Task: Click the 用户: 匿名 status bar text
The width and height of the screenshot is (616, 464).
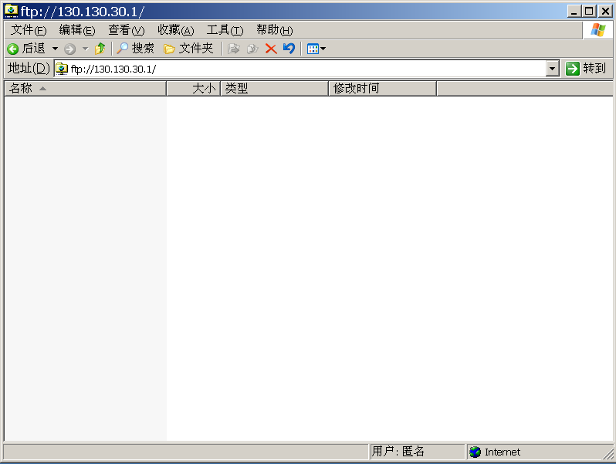Action: pos(398,452)
